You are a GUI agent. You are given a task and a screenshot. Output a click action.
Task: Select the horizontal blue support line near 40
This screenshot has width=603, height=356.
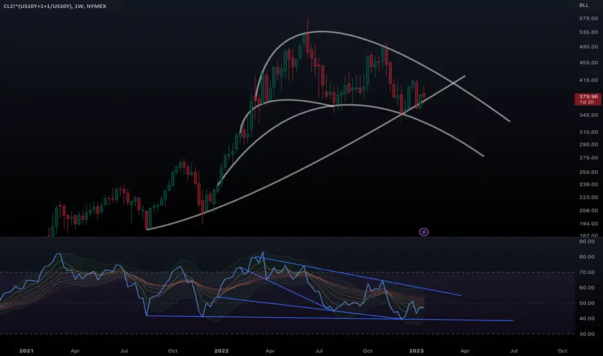pyautogui.click(x=330, y=318)
